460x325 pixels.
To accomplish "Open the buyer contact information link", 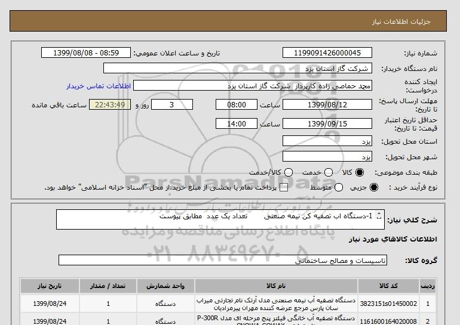I will (x=99, y=86).
